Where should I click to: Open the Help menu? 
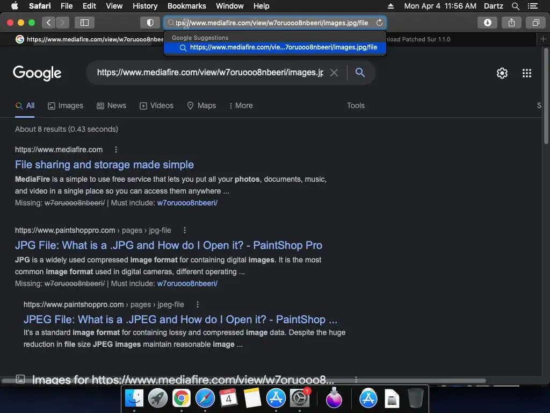coord(262,6)
